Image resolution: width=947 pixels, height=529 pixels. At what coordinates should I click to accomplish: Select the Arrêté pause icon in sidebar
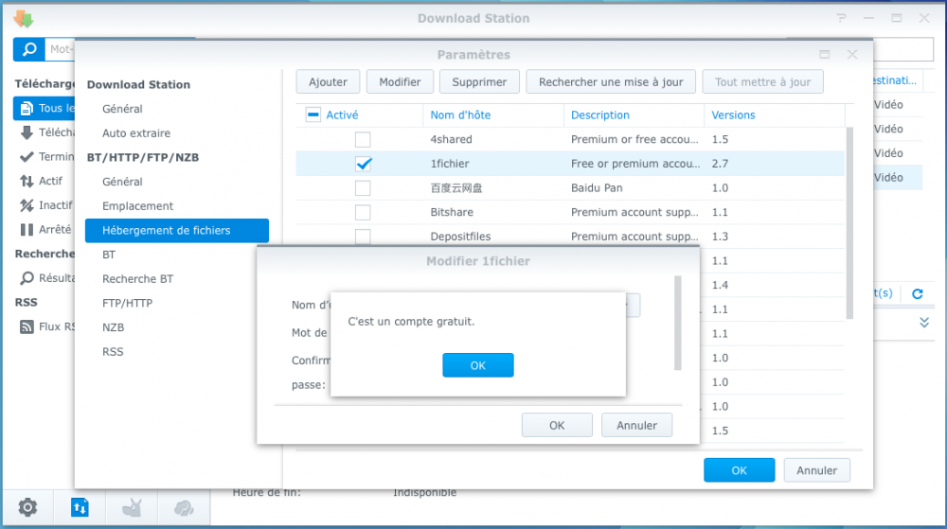tap(27, 230)
